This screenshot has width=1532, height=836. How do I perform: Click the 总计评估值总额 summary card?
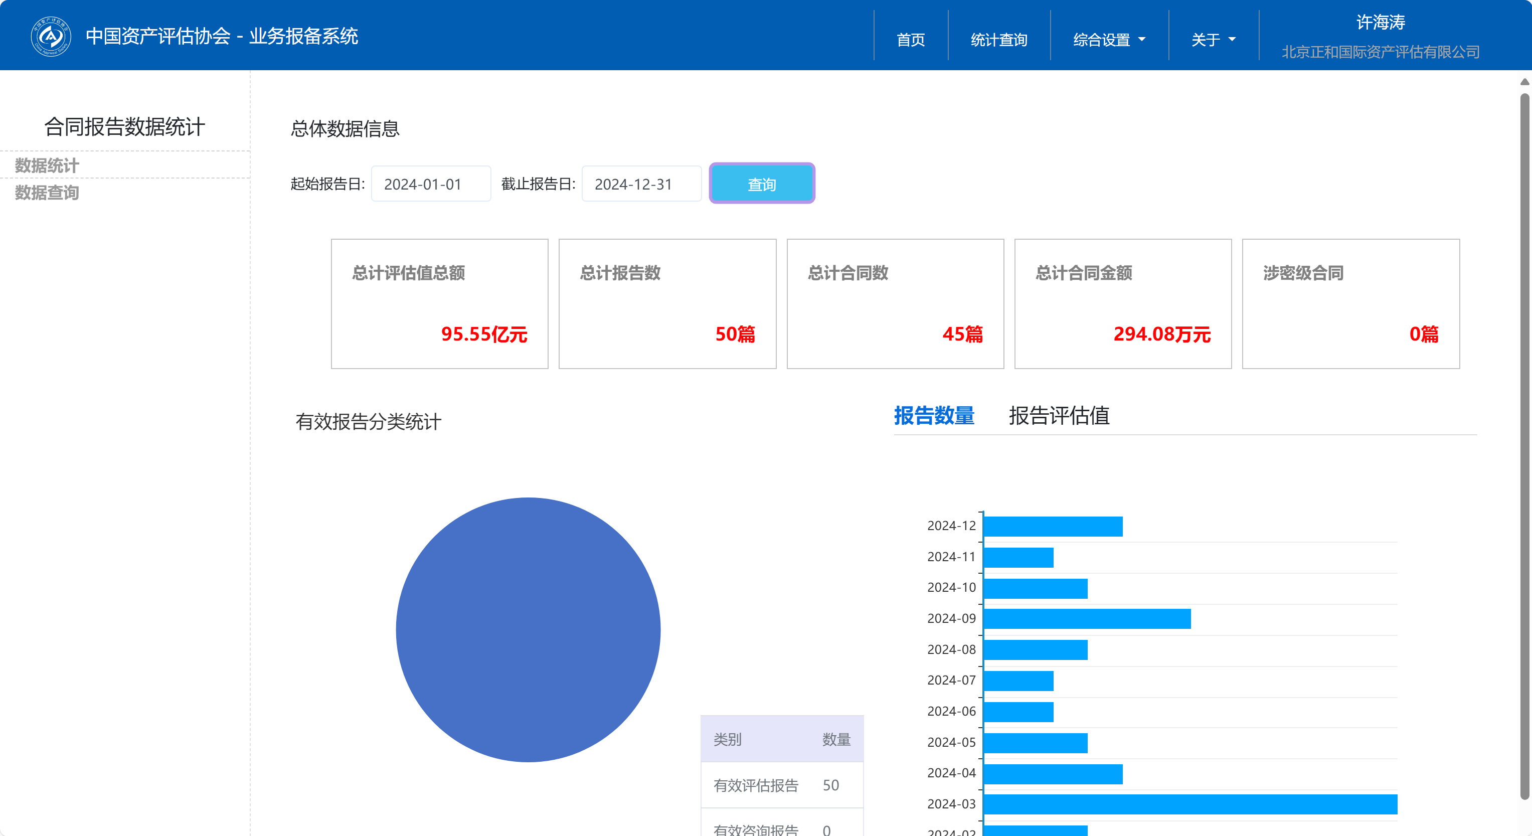point(439,304)
